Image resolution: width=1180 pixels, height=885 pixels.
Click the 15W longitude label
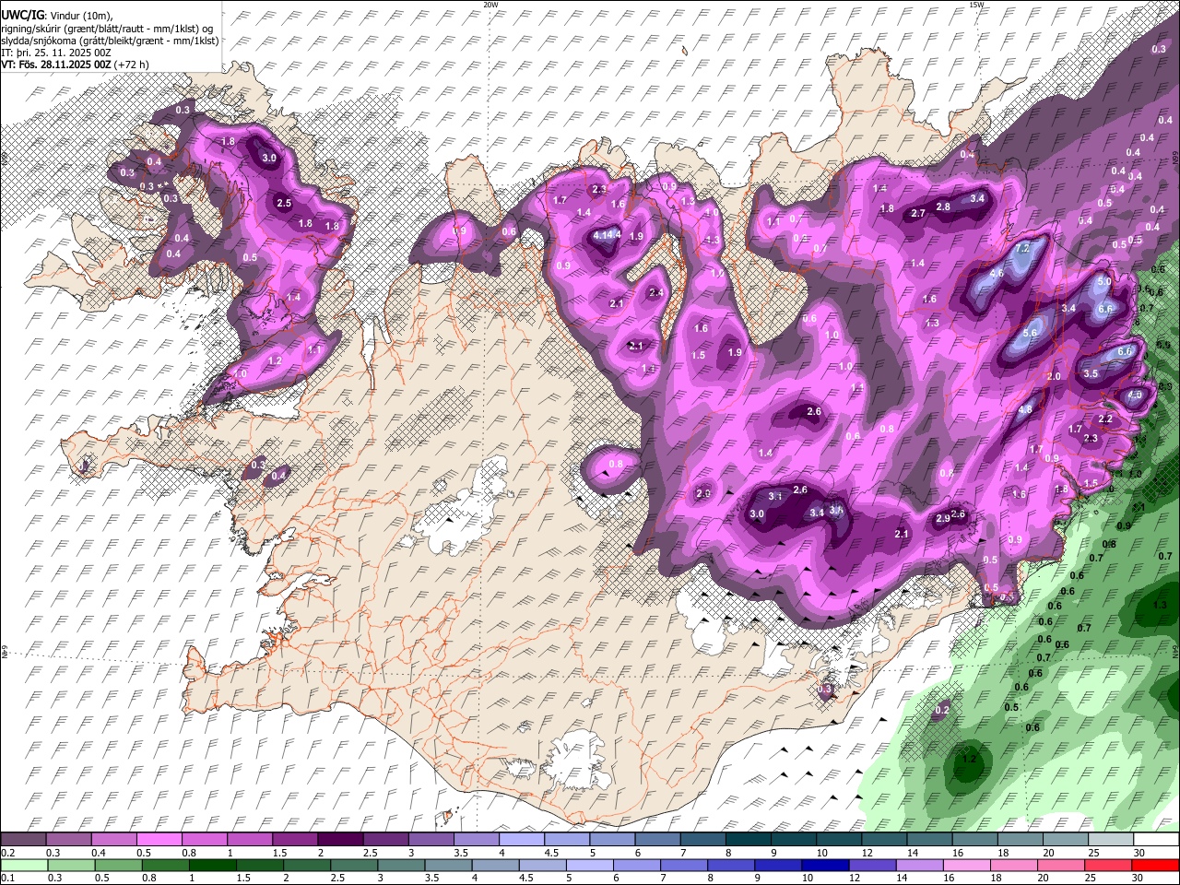pos(976,5)
